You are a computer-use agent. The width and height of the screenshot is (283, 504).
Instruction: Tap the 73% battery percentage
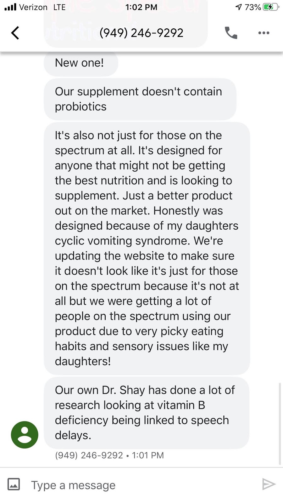(x=253, y=7)
